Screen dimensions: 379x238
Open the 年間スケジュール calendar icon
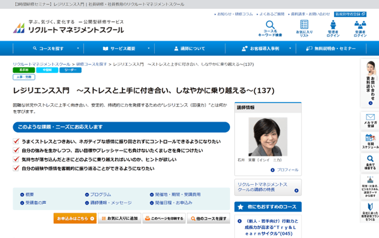pyautogui.click(x=370, y=137)
